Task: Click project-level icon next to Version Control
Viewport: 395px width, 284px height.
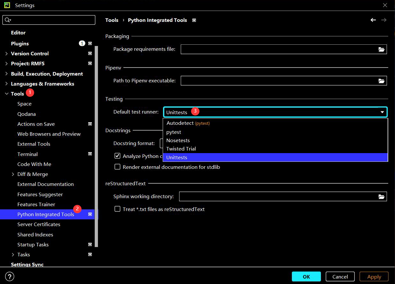Action: coord(90,54)
